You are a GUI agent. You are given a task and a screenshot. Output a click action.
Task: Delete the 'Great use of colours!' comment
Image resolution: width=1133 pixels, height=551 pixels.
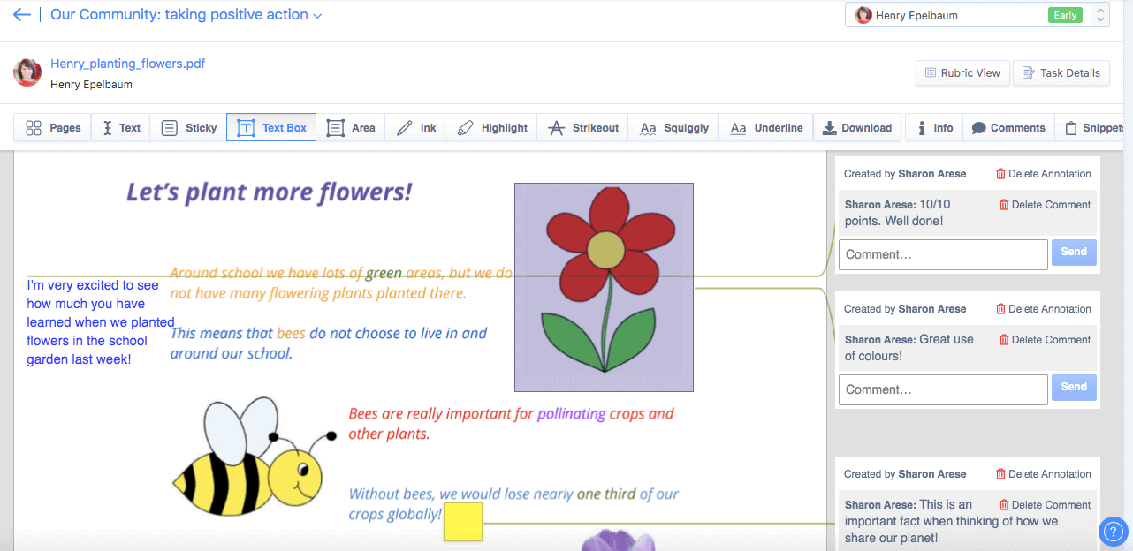(x=1045, y=340)
